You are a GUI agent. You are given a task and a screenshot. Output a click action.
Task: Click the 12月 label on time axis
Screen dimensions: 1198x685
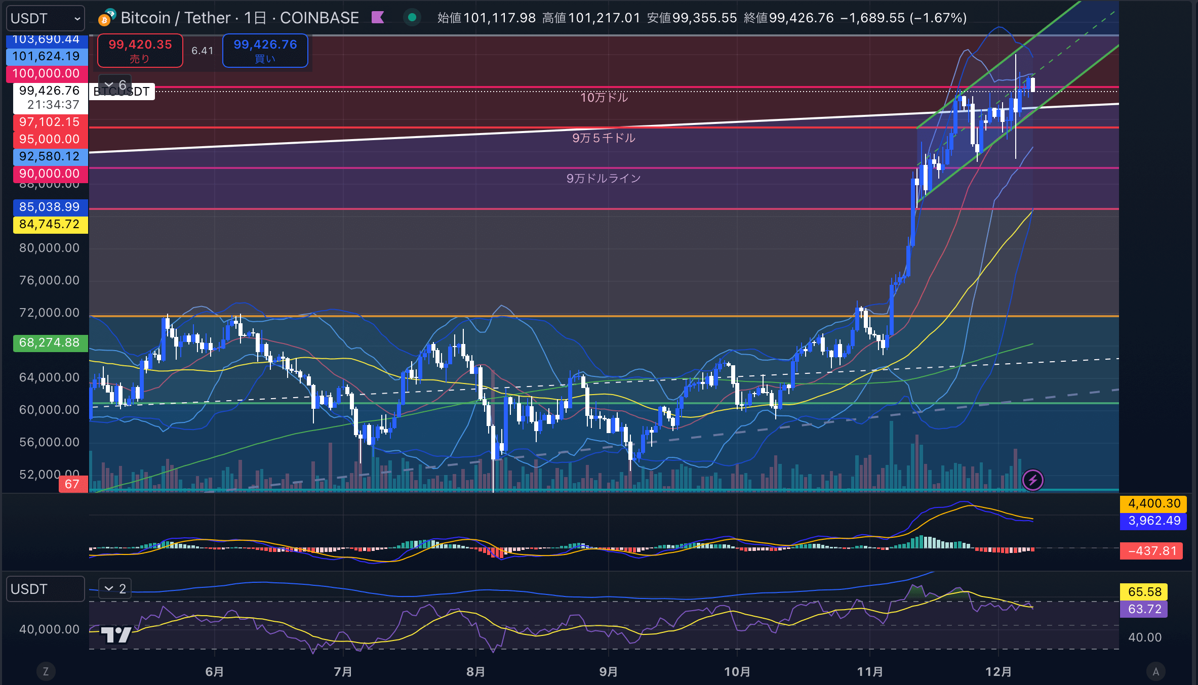click(x=999, y=672)
